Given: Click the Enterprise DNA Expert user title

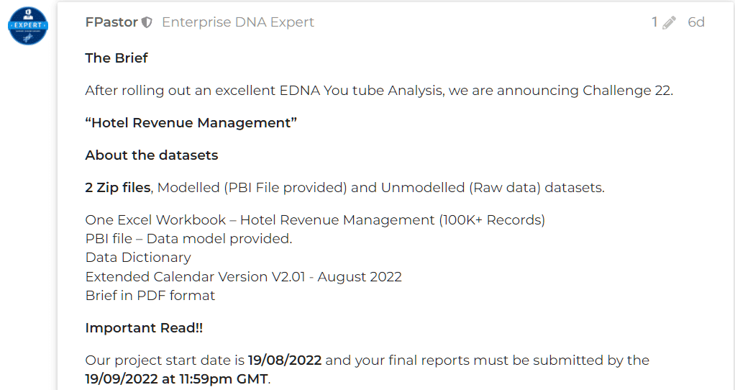Looking at the screenshot, I should tap(237, 22).
